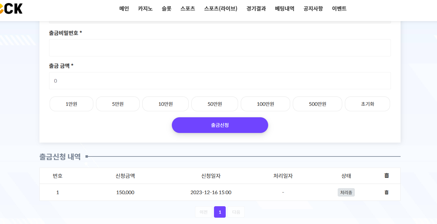Open the 공지사항 page

pyautogui.click(x=313, y=9)
